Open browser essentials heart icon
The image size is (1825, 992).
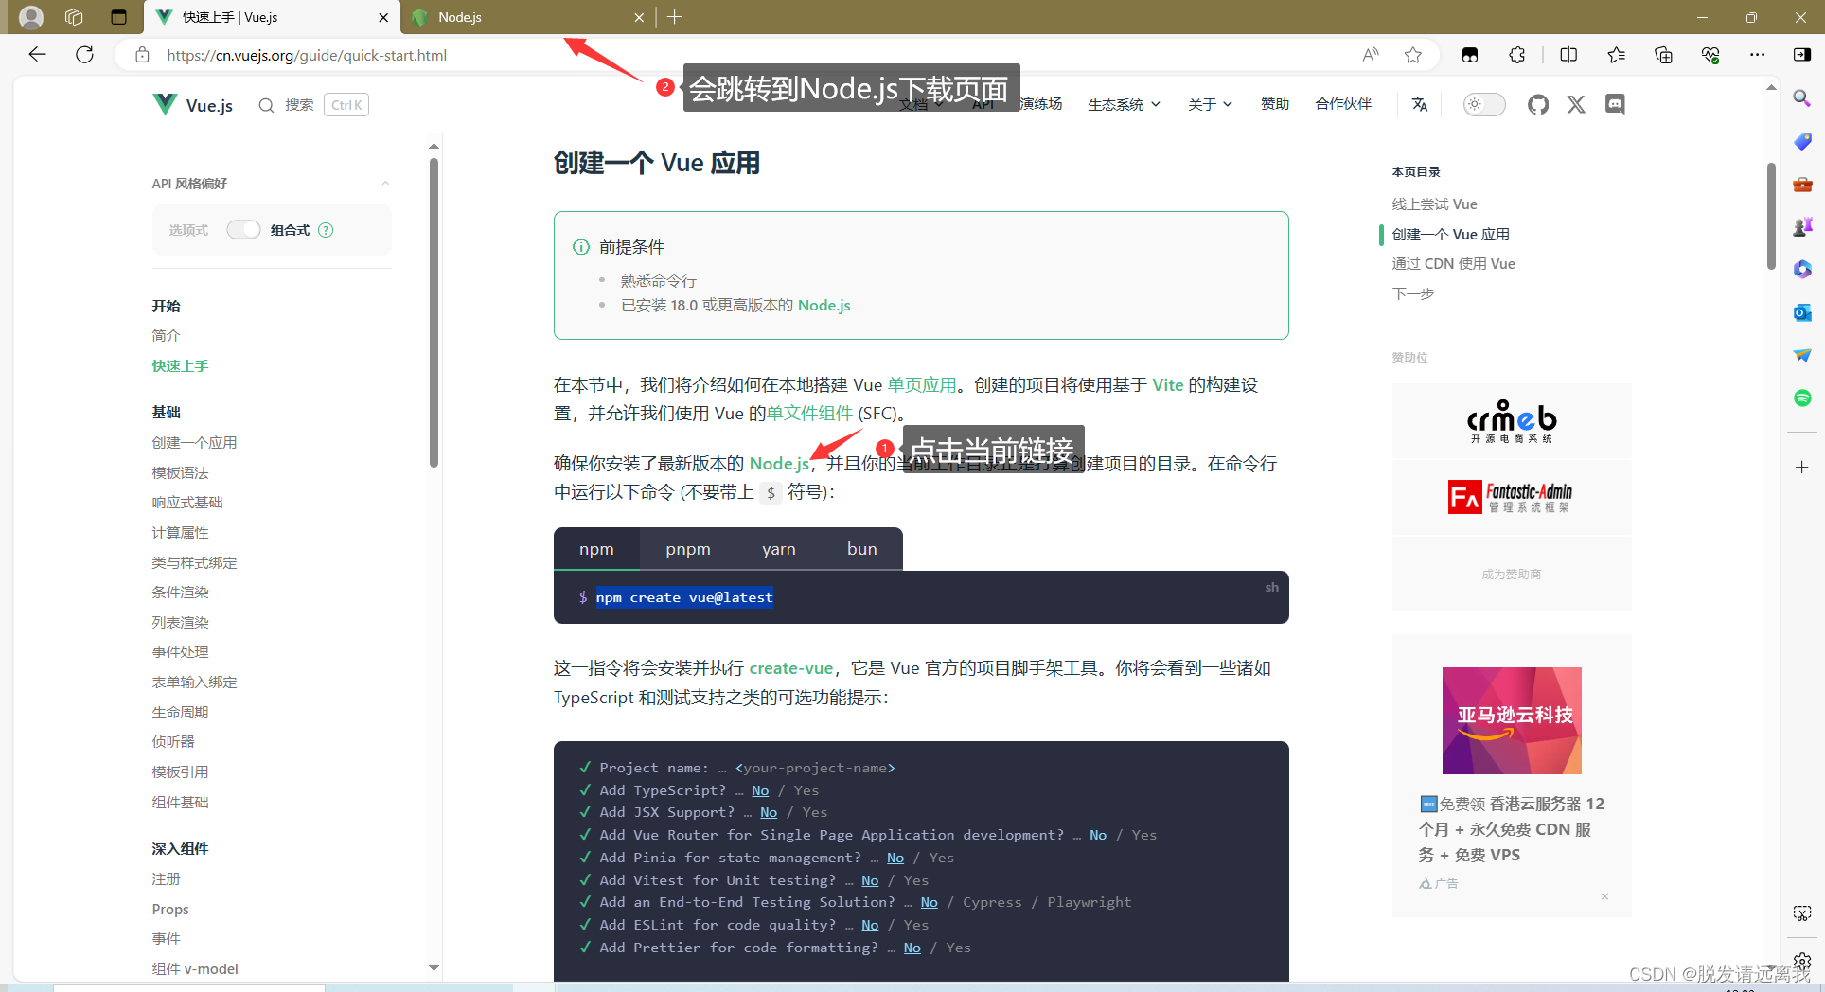[x=1710, y=55]
